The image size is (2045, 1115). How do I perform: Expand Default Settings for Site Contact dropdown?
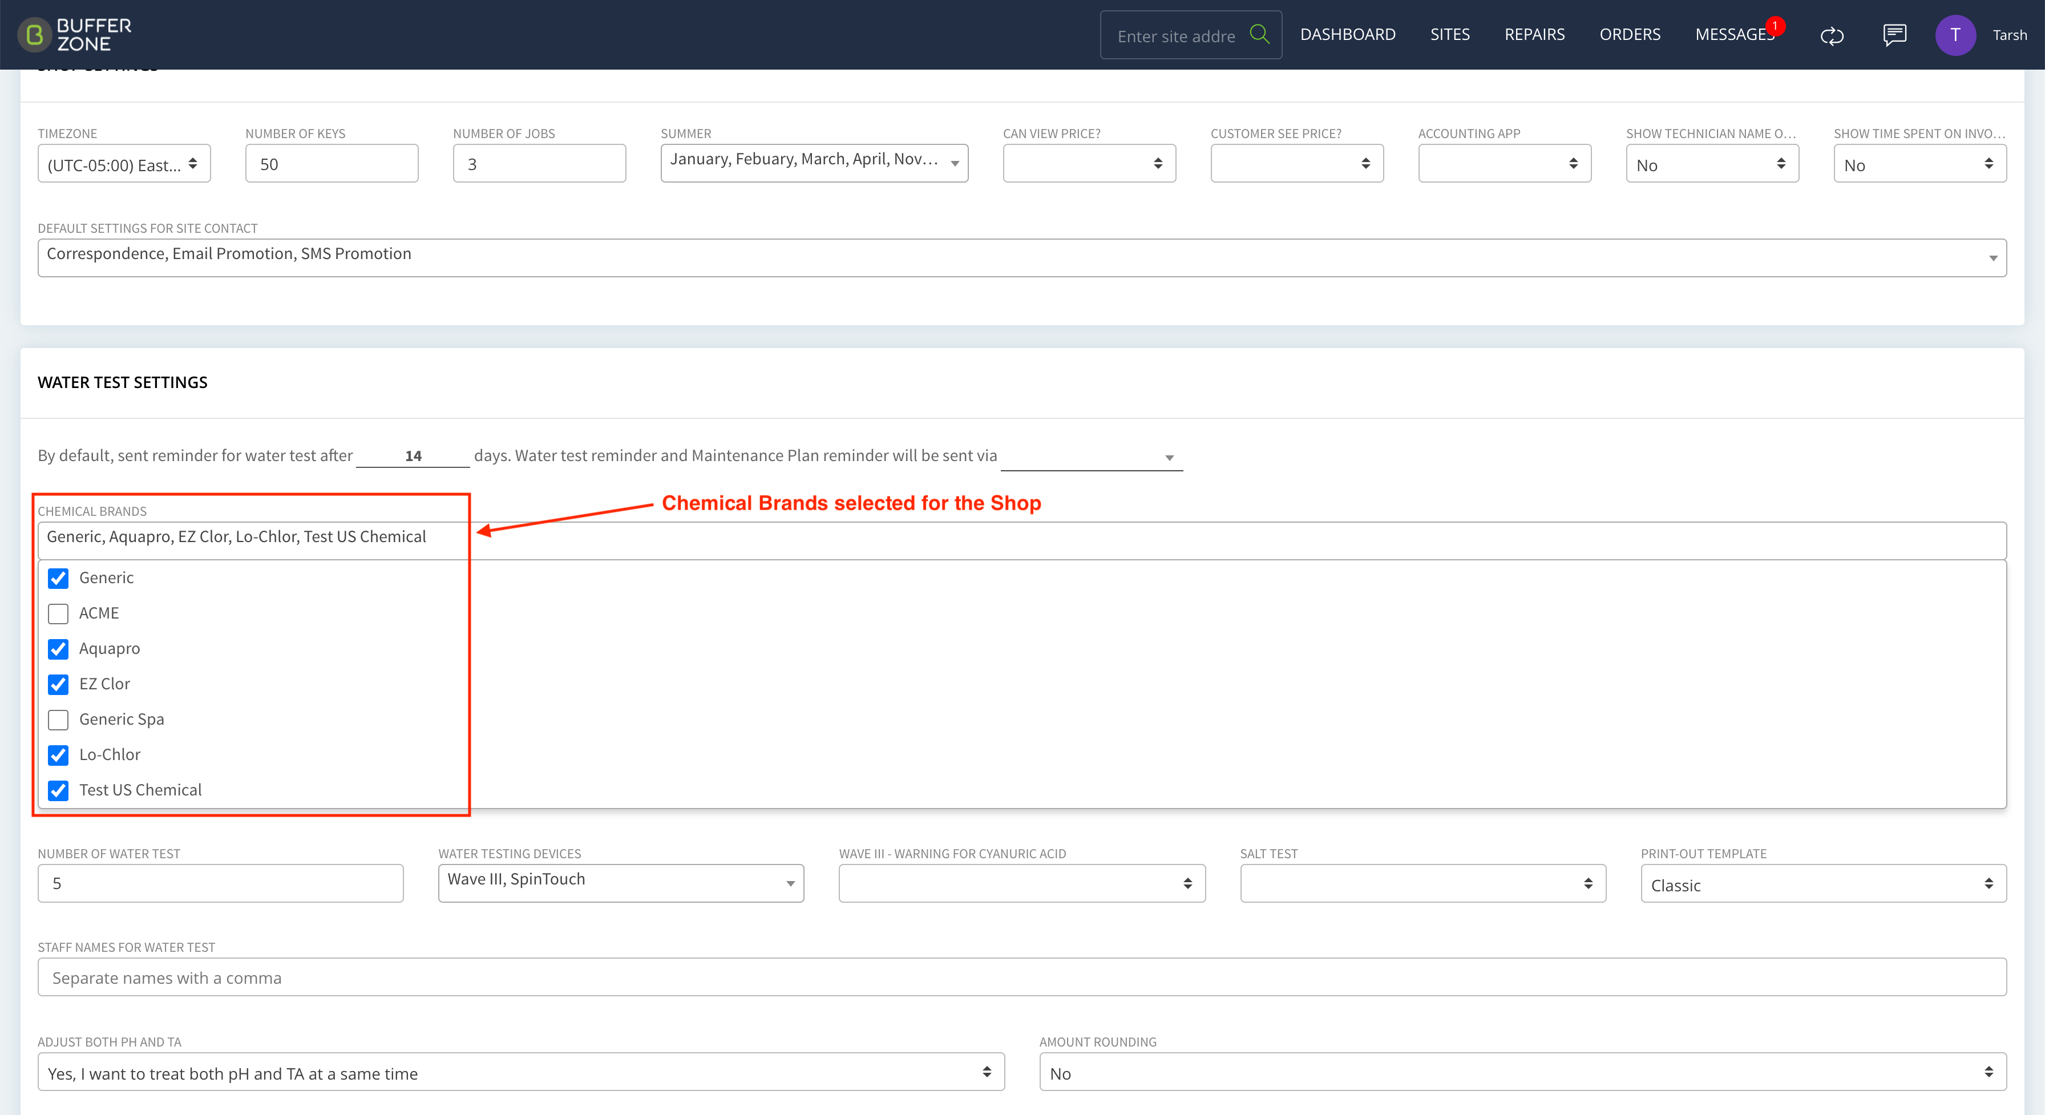(1022, 258)
